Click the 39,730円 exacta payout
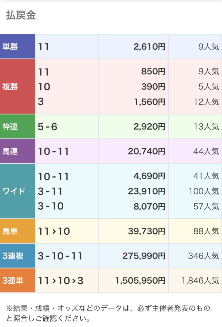Image resolution: width=222 pixels, height=327 pixels. (147, 231)
